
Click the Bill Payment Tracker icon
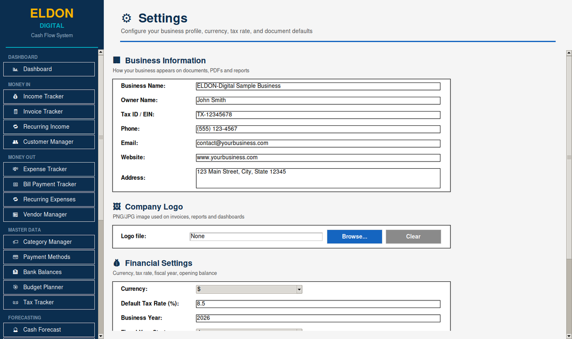(15, 185)
